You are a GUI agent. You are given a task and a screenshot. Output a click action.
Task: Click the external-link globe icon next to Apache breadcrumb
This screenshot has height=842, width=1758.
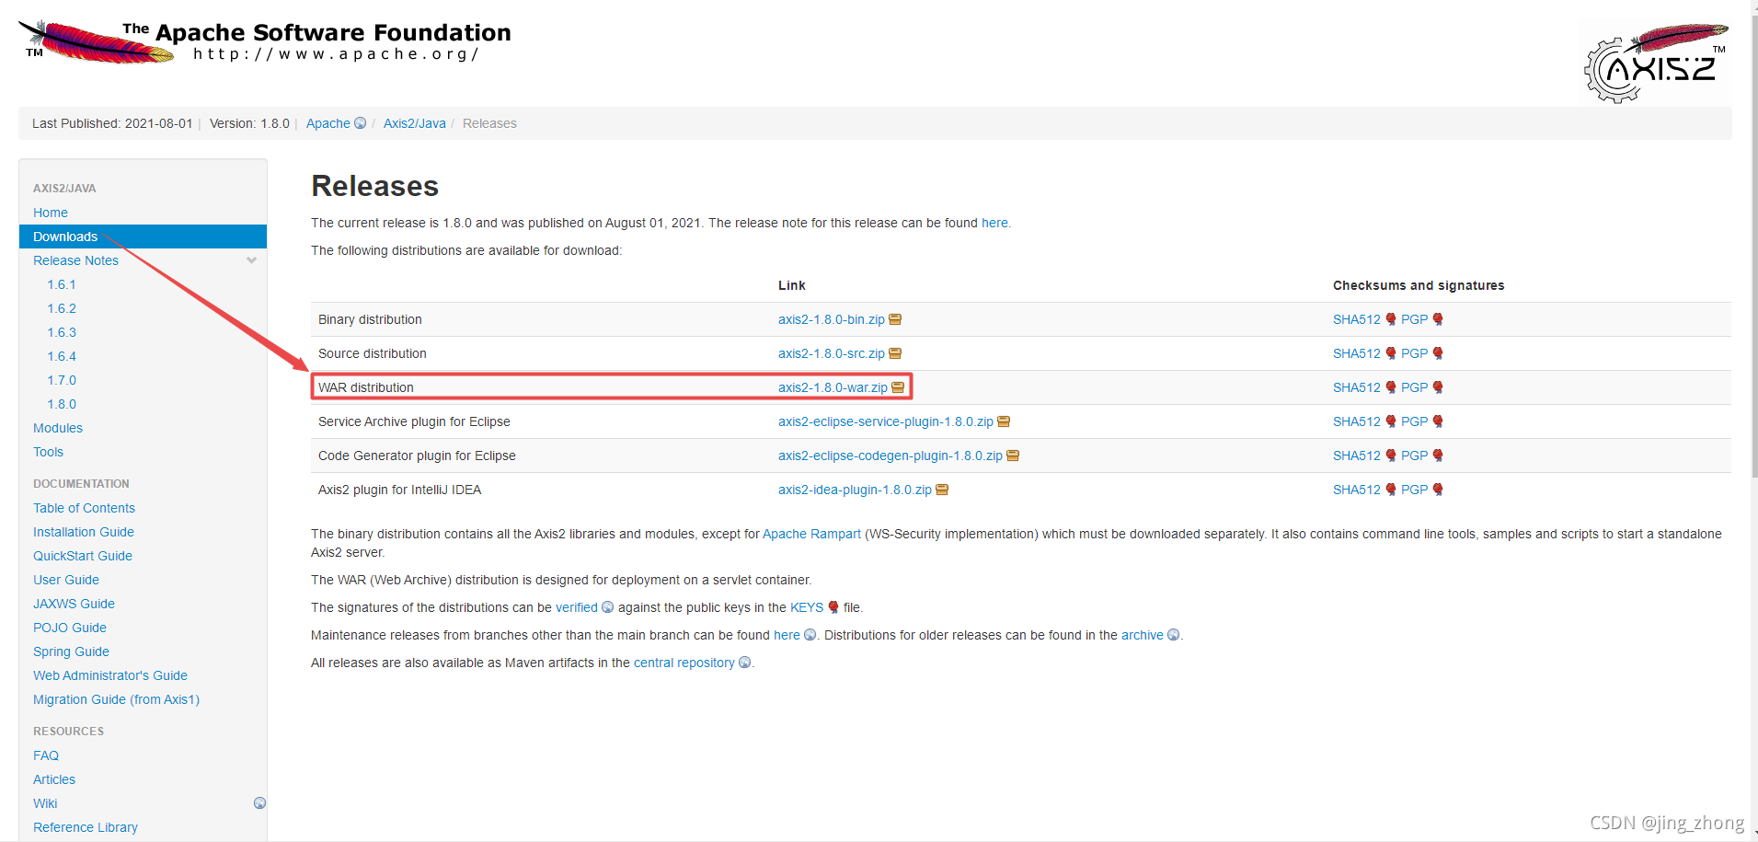tap(361, 123)
